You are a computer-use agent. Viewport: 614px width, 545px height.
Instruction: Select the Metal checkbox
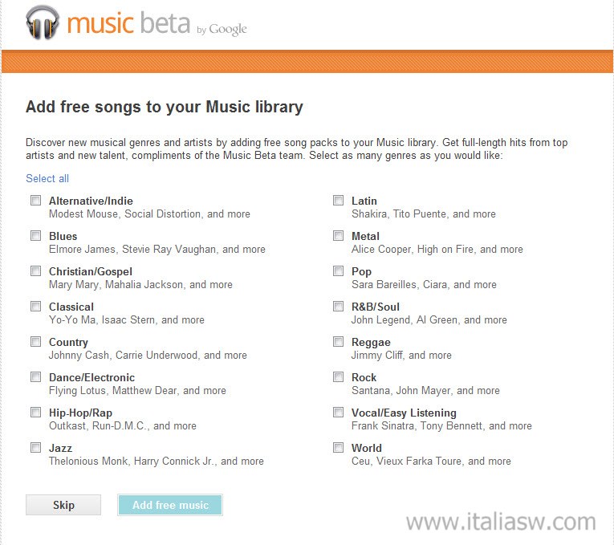point(339,236)
